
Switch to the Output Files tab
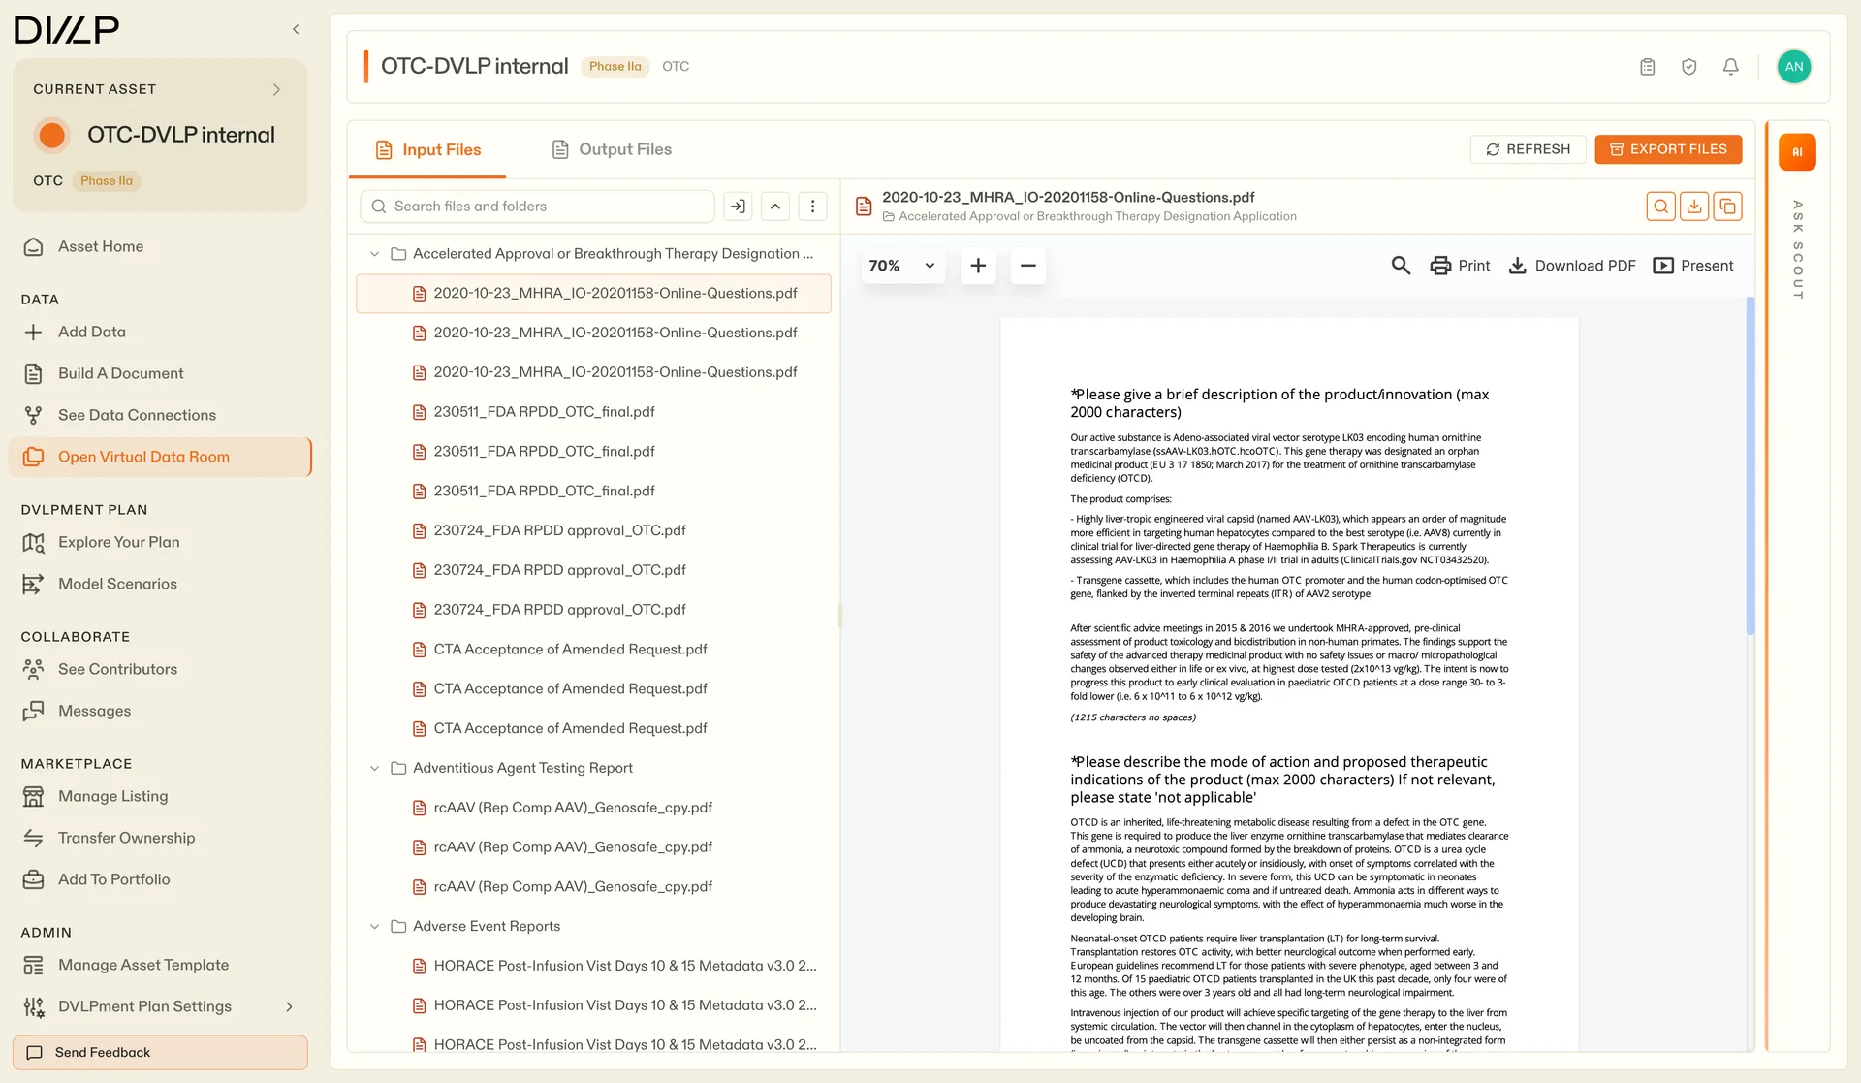[612, 149]
